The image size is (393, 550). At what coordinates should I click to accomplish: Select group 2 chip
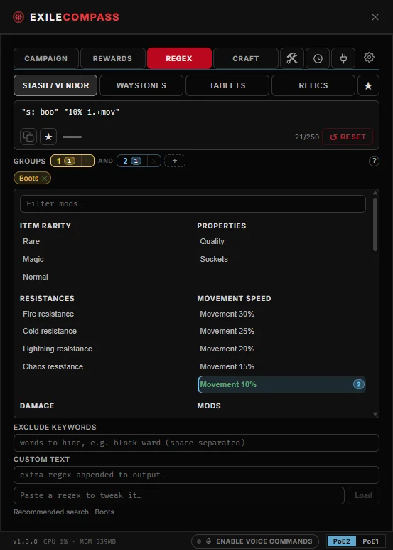pos(131,161)
